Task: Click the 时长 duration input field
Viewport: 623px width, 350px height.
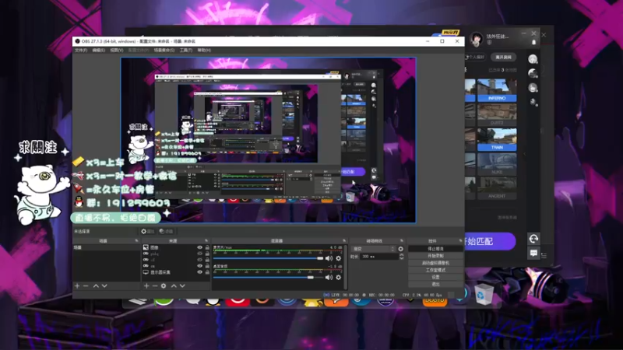Action: (379, 257)
